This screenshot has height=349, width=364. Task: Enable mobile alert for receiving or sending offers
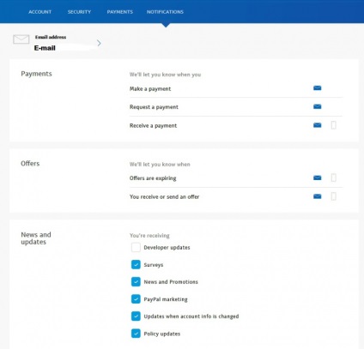click(333, 196)
